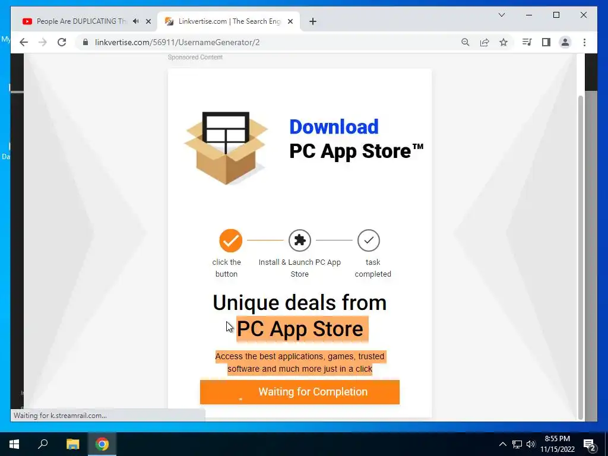The width and height of the screenshot is (608, 456).
Task: Expand the tab search chevron
Action: pos(501,15)
